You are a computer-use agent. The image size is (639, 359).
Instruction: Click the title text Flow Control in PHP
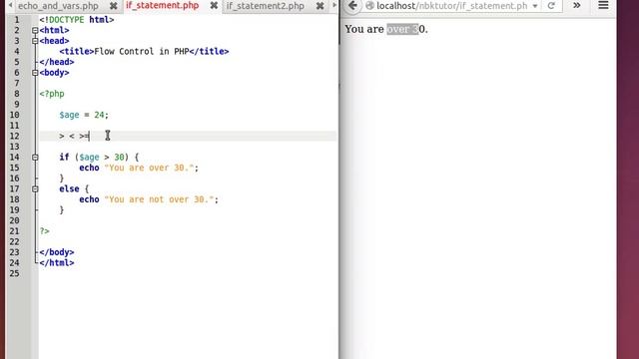coord(142,52)
